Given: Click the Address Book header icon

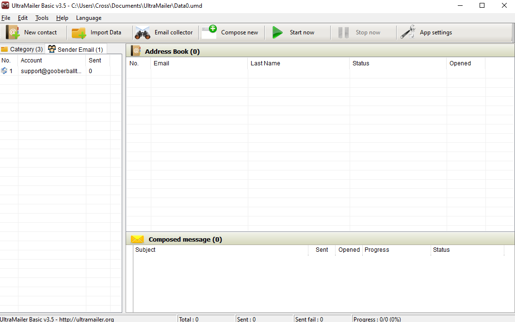Looking at the screenshot, I should 136,51.
